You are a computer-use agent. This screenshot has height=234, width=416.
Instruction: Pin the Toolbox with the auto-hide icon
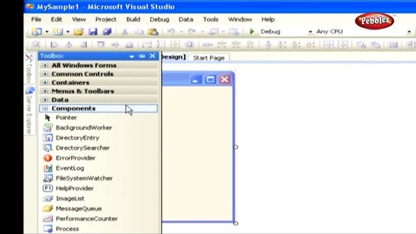tap(142, 56)
